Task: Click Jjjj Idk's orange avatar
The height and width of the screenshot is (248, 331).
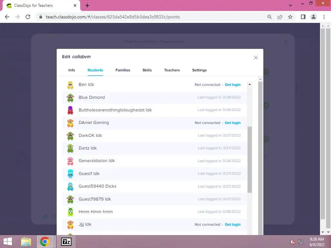Action: 70,225
